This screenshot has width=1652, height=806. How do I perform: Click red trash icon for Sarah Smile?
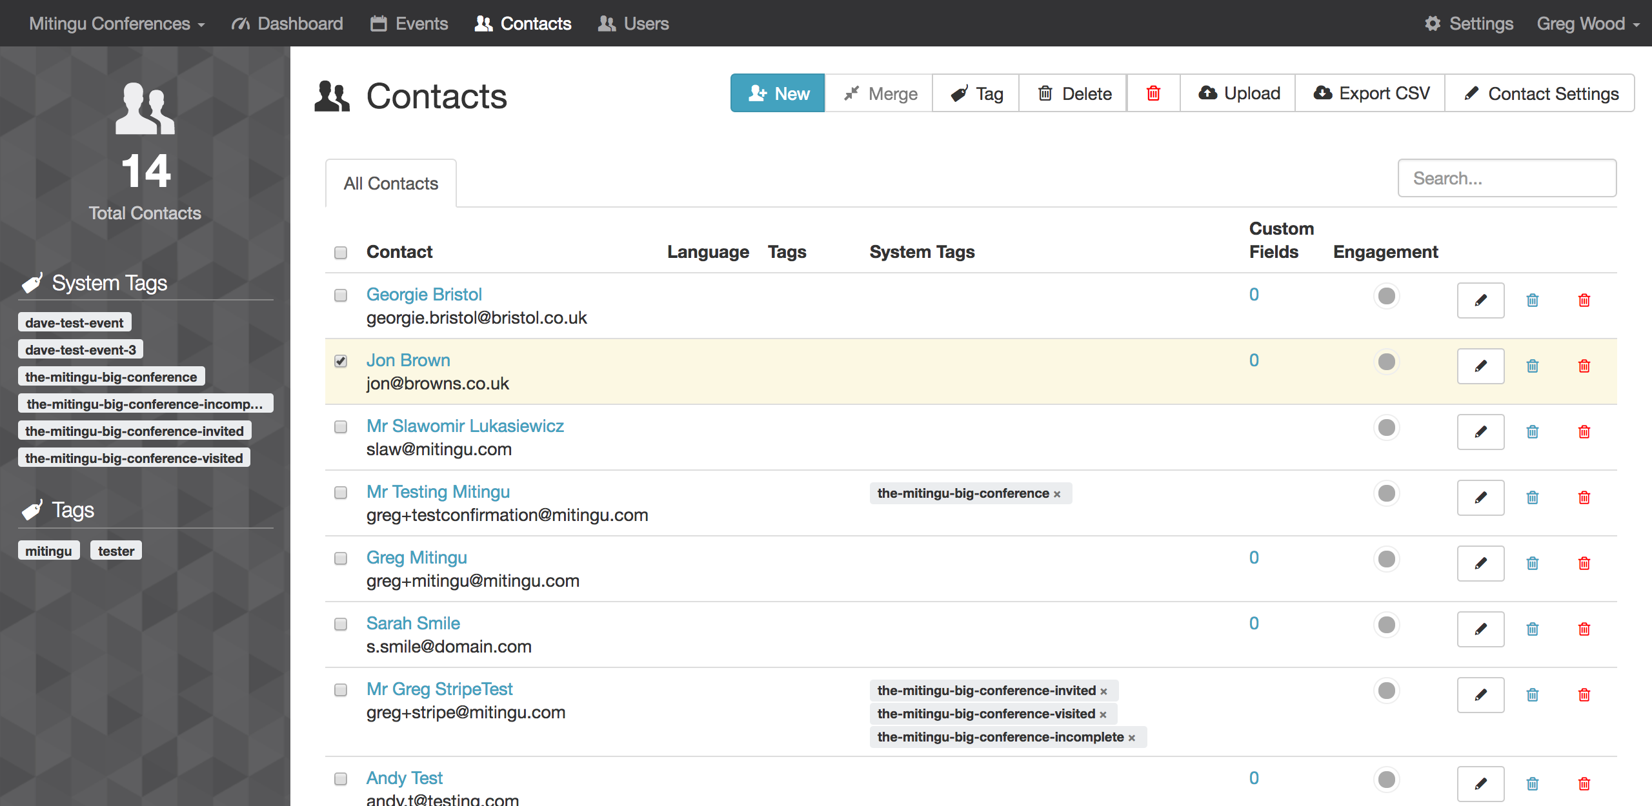pos(1584,629)
